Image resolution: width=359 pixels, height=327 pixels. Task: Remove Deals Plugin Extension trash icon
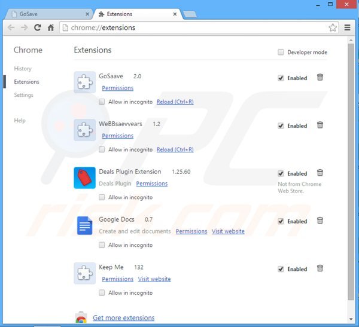(x=320, y=173)
